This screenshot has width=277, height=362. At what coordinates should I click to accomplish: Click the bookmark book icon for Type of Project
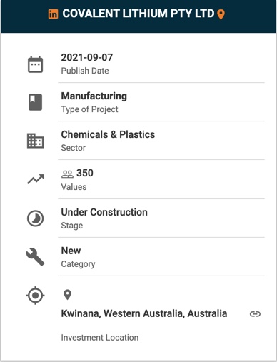[x=36, y=102]
